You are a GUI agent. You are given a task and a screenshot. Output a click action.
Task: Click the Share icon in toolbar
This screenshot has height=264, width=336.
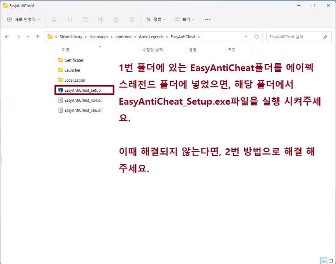116,19
